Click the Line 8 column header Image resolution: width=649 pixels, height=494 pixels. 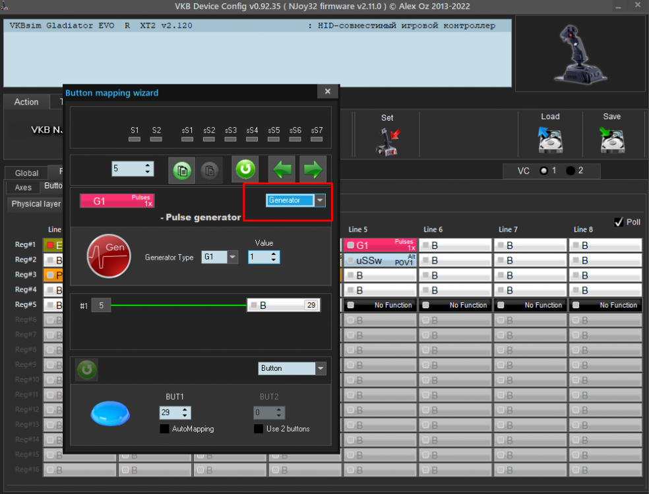pos(583,229)
